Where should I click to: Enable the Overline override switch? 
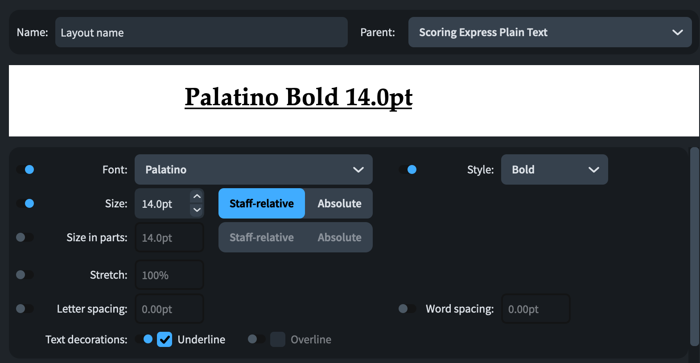[256, 339]
